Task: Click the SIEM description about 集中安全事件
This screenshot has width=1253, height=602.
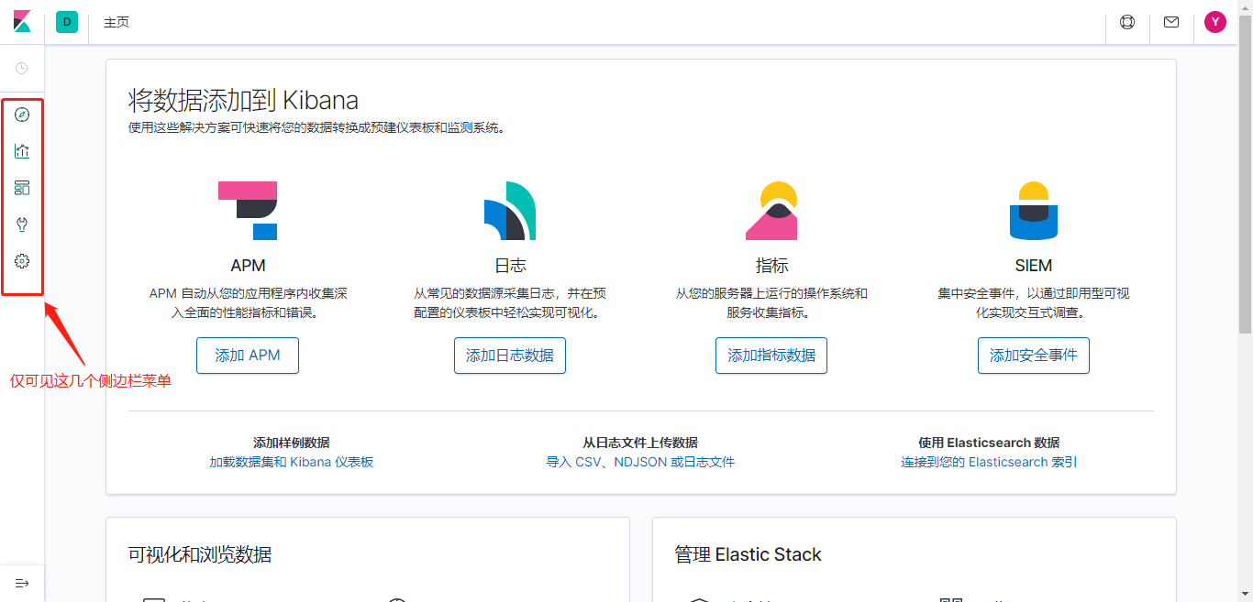Action: 1034,303
